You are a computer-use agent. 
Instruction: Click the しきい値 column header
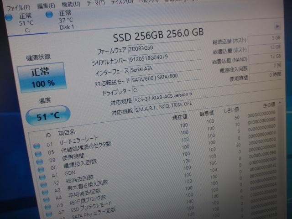click(x=231, y=110)
